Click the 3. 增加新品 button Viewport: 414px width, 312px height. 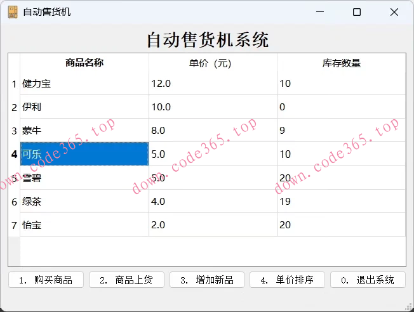207,280
